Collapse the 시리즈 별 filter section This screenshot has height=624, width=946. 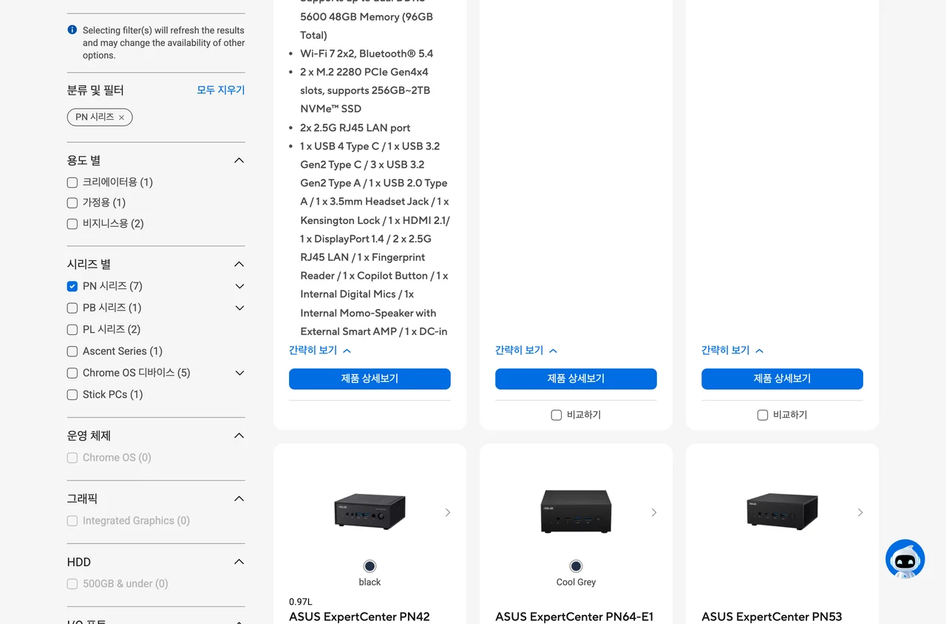click(x=239, y=264)
